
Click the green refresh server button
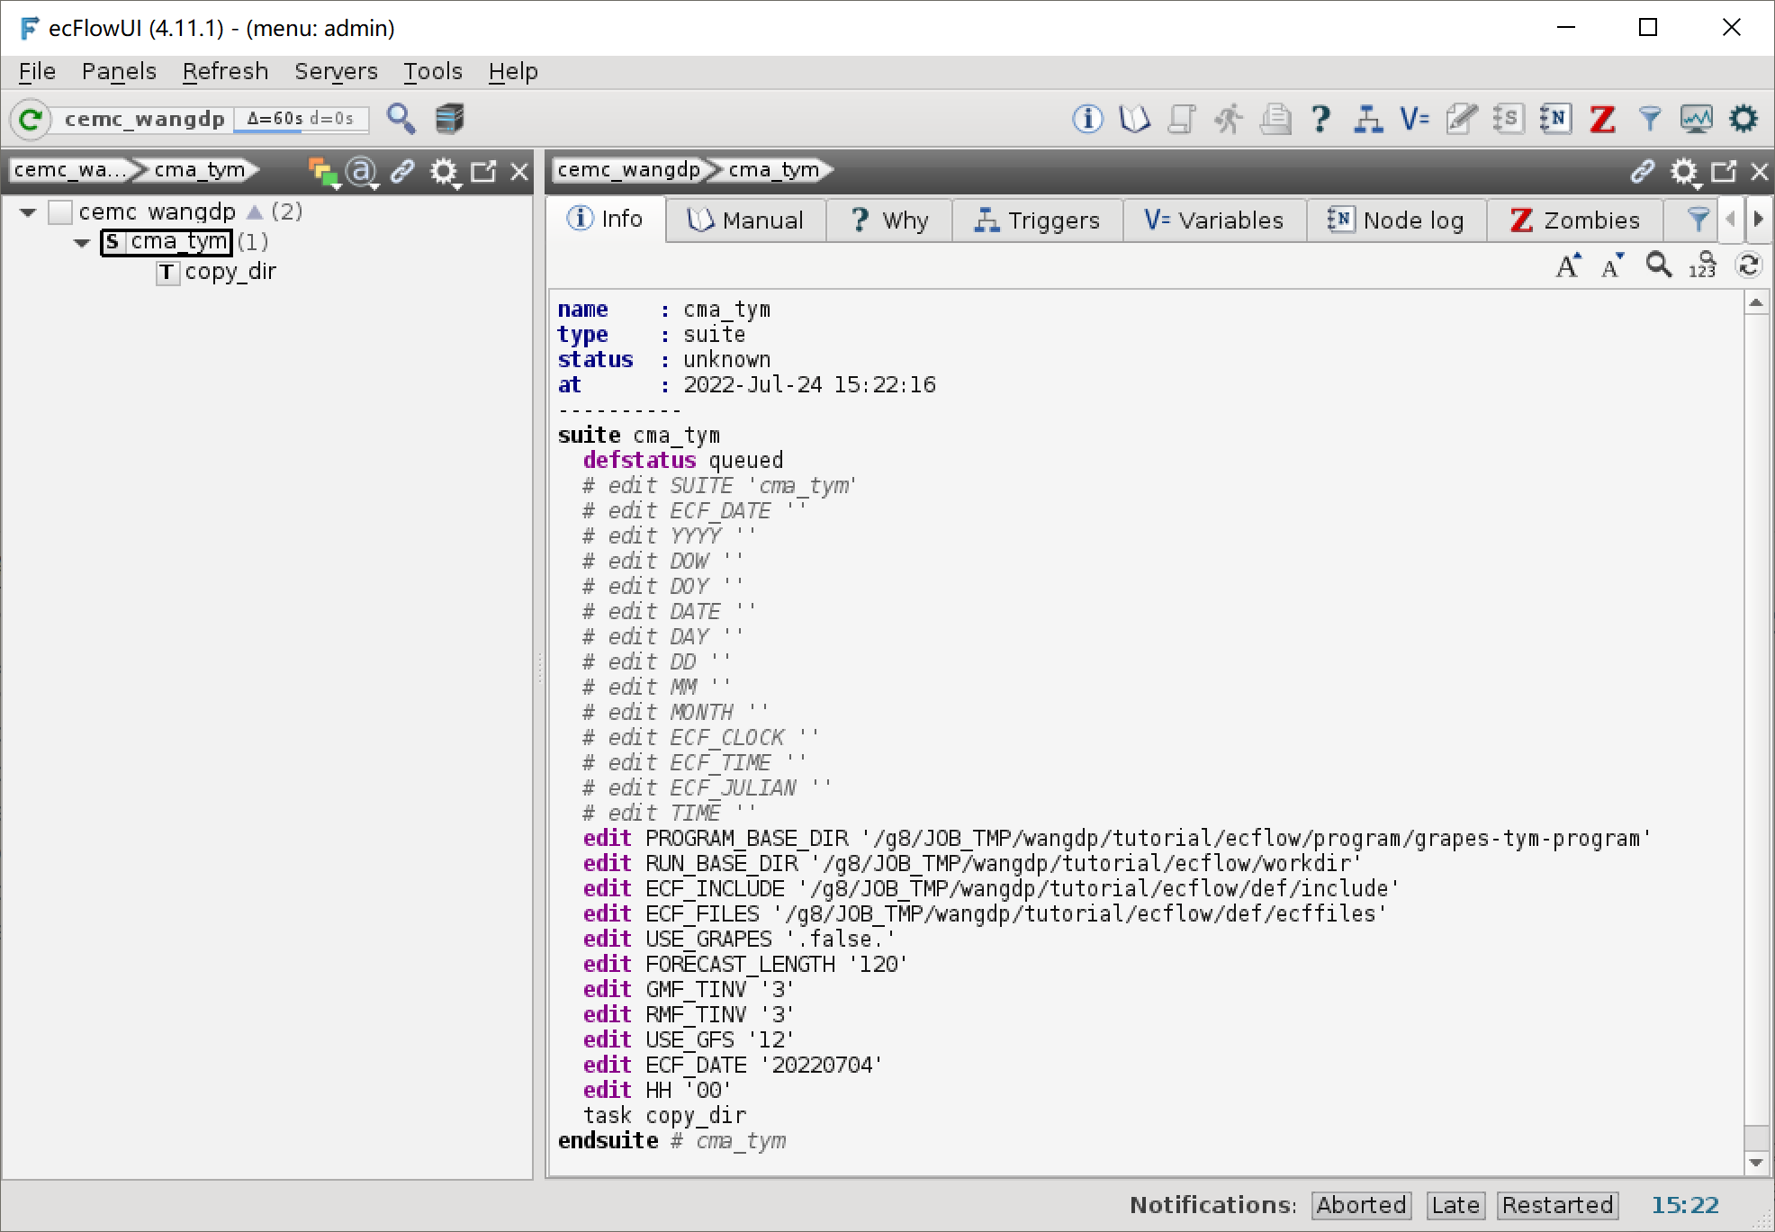(x=31, y=119)
